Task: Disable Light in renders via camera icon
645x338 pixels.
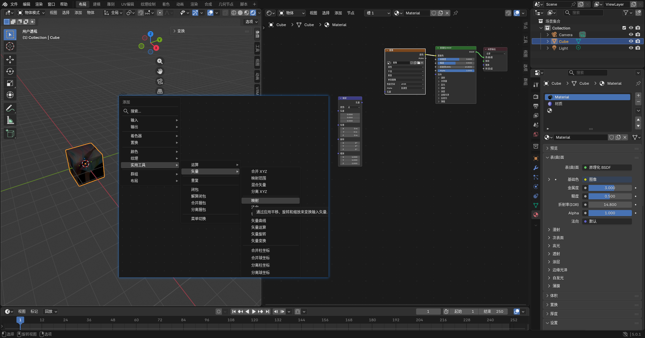Action: tap(638, 48)
